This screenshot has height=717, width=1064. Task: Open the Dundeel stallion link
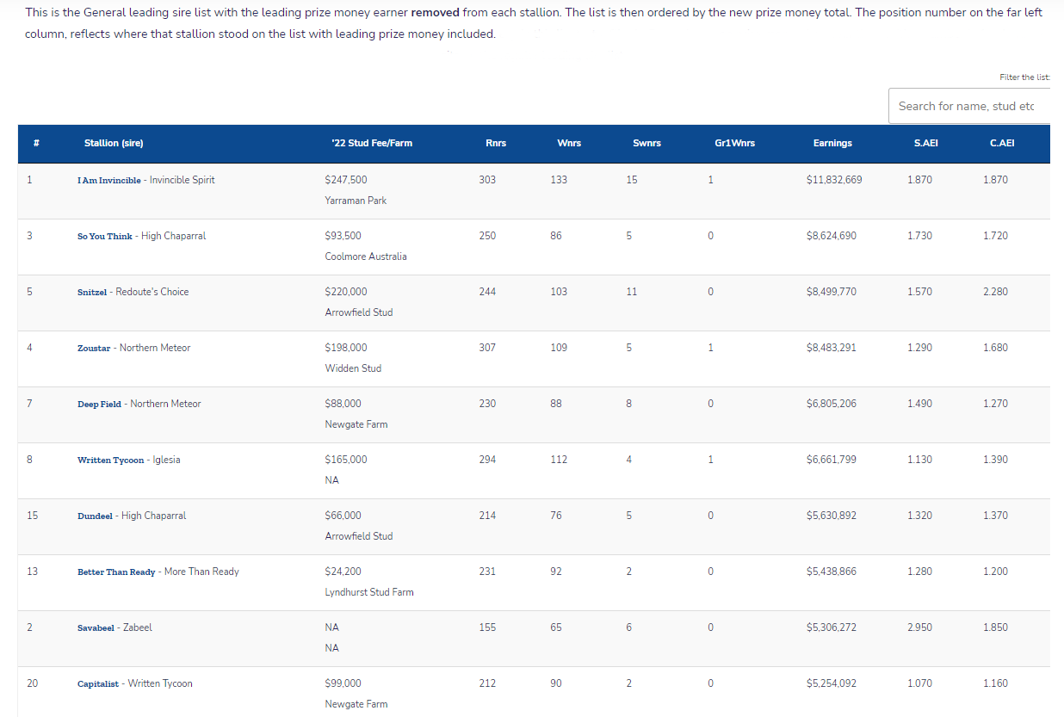coord(95,516)
